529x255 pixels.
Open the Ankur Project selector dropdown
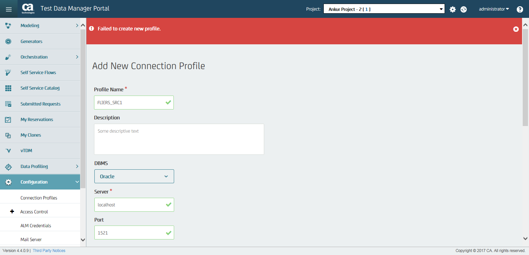click(384, 9)
